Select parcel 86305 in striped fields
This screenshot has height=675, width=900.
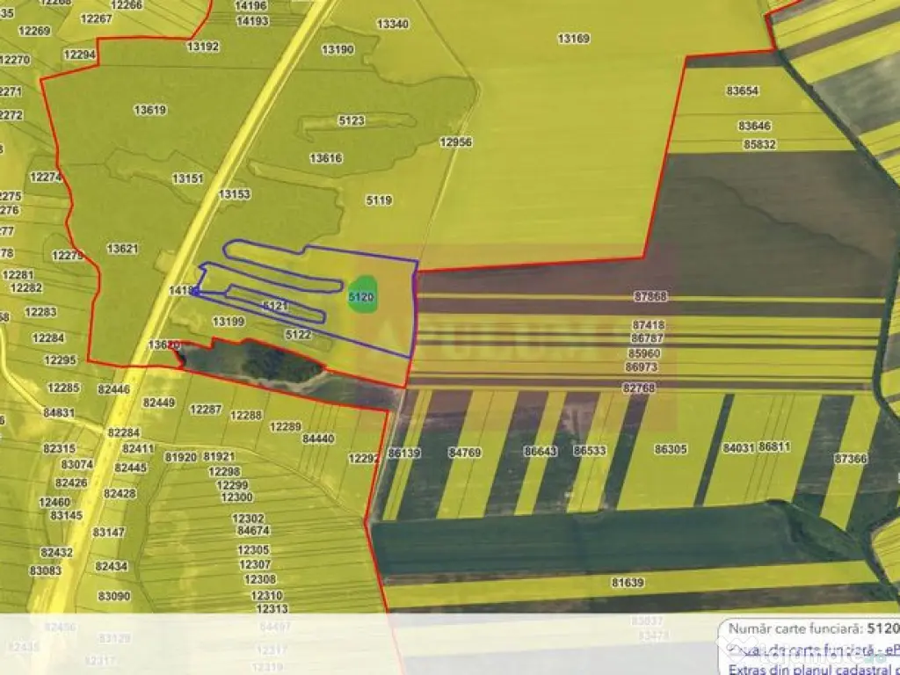(671, 449)
